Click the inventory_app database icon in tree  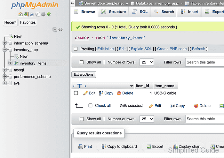point(10,50)
